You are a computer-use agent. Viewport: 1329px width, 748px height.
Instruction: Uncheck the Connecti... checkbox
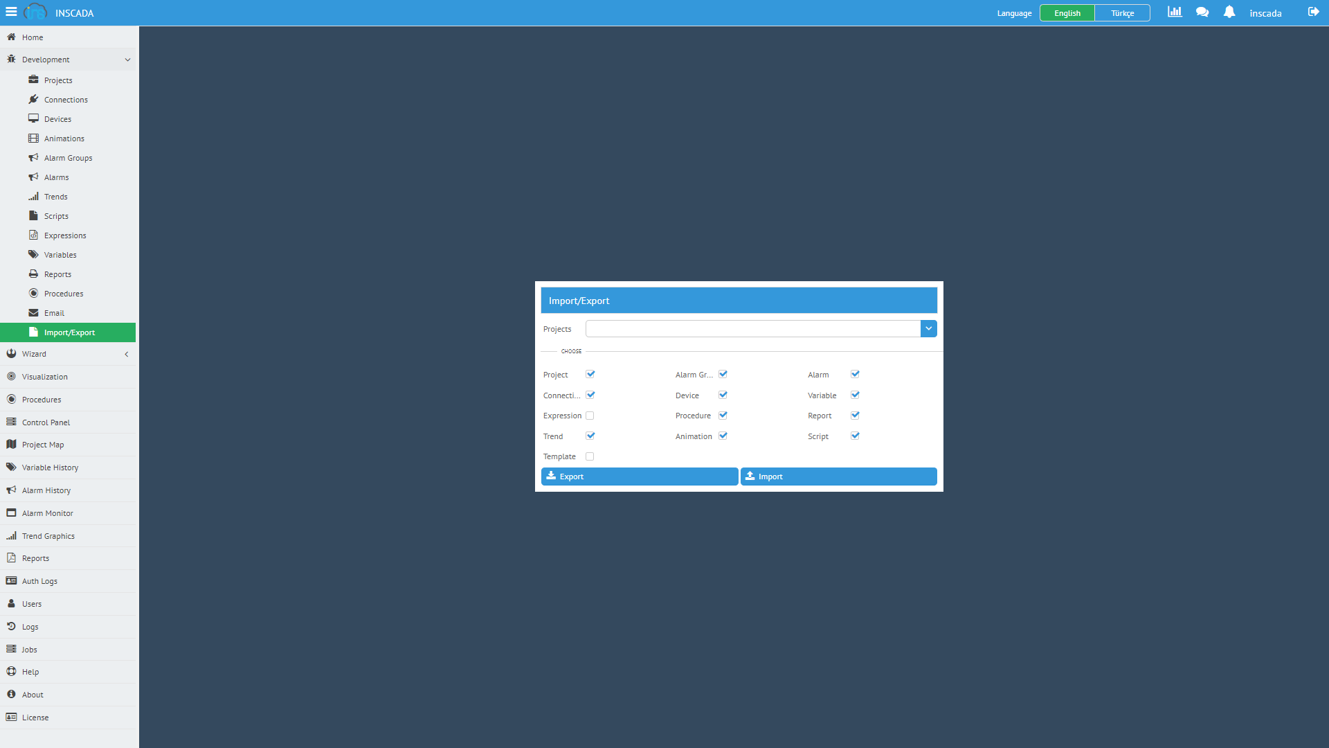click(590, 395)
